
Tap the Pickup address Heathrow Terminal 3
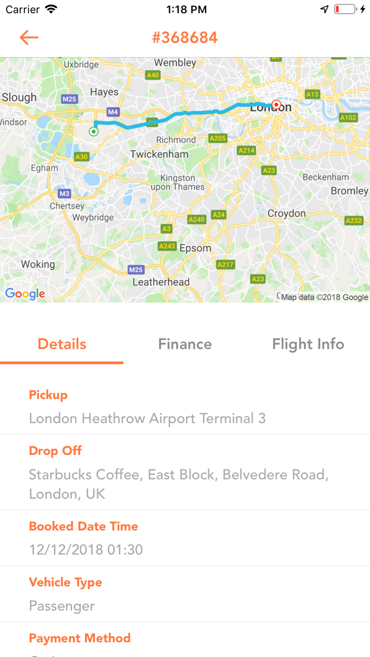[x=147, y=418]
